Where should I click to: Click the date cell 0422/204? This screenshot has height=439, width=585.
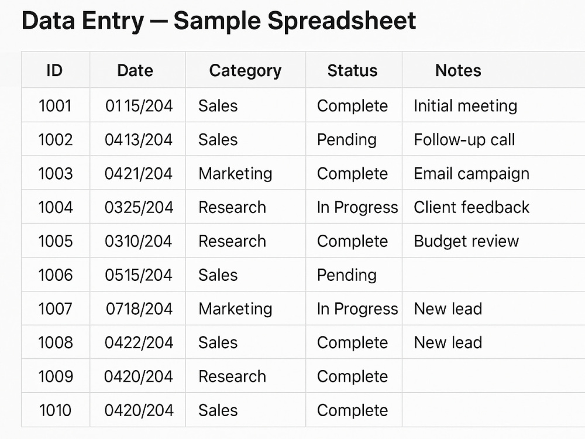pyautogui.click(x=139, y=342)
